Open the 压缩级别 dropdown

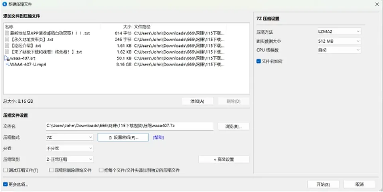(x=69, y=159)
